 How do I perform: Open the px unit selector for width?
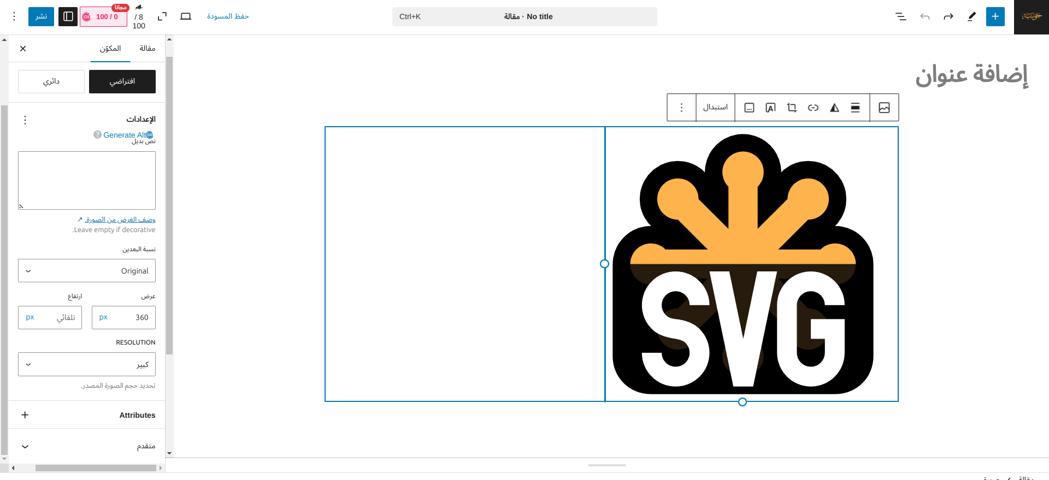click(x=103, y=317)
